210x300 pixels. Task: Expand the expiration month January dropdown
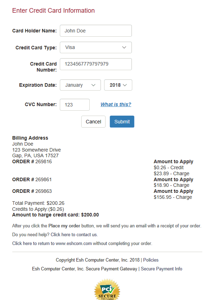click(80, 85)
